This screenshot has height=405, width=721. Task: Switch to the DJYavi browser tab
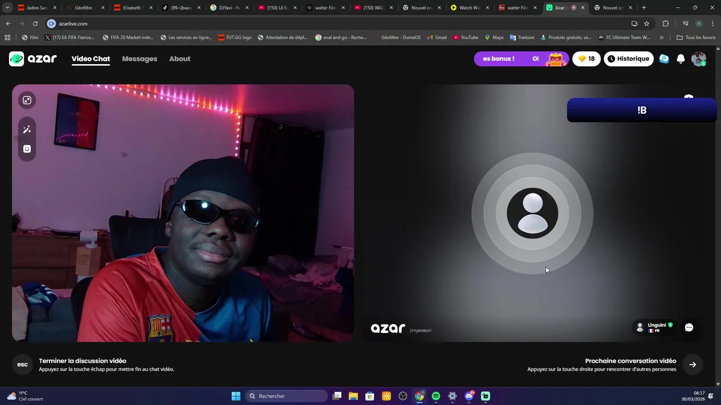point(229,8)
